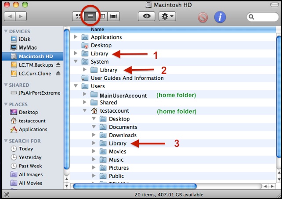Collapse the Users folder
282x199 pixels.
[76, 86]
